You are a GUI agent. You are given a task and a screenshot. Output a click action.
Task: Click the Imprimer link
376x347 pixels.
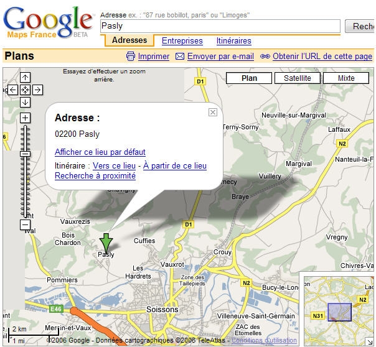pyautogui.click(x=154, y=57)
